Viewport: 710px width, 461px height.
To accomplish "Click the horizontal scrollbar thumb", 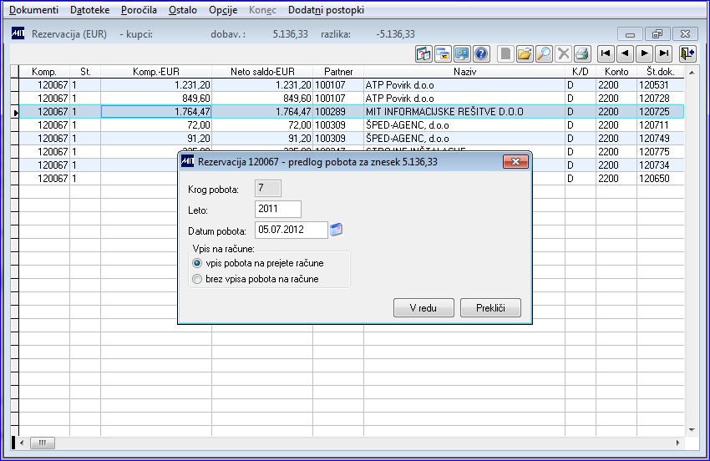I will (42, 443).
